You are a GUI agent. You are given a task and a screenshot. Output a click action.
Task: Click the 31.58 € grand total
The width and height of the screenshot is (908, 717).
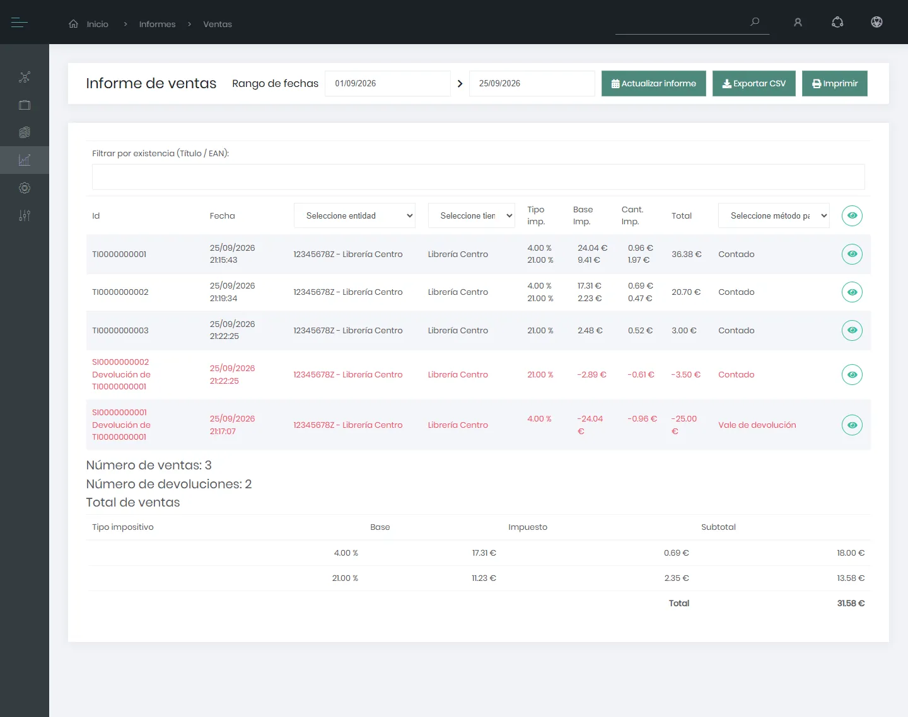click(x=851, y=604)
